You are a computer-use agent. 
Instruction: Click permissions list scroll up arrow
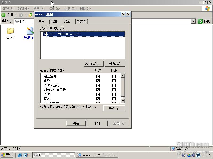(123, 76)
